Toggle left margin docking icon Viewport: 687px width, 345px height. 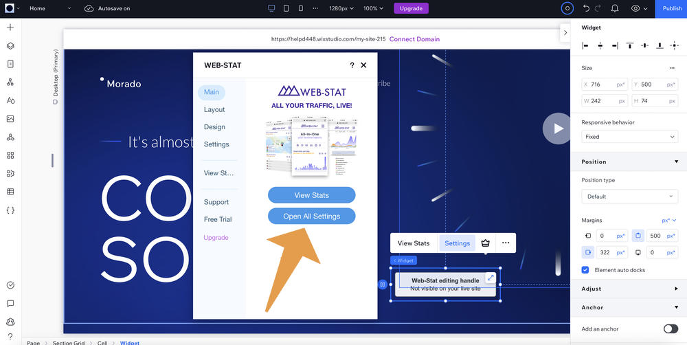pos(588,236)
